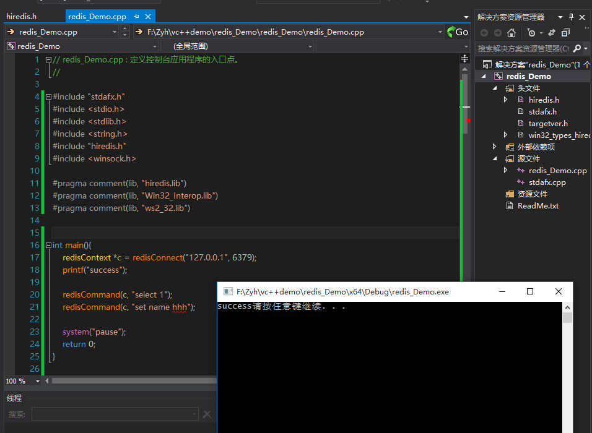The image size is (592, 433).
Task: Pin the redis_Demo.cpp tab
Action: [136, 17]
